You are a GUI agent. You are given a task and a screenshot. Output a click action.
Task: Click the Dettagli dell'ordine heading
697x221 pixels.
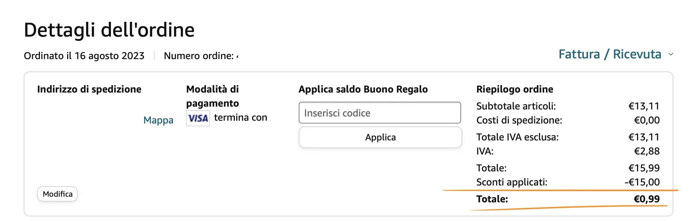(109, 30)
